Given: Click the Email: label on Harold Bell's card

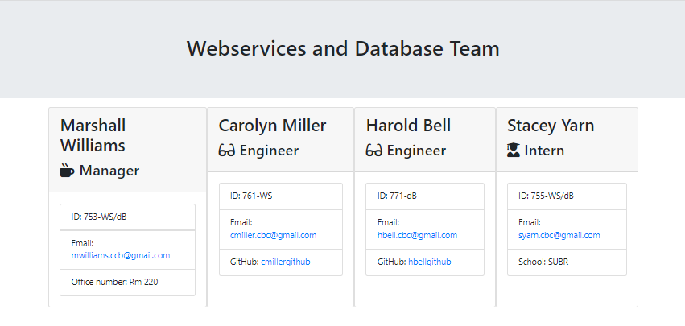Looking at the screenshot, I should (x=388, y=222).
